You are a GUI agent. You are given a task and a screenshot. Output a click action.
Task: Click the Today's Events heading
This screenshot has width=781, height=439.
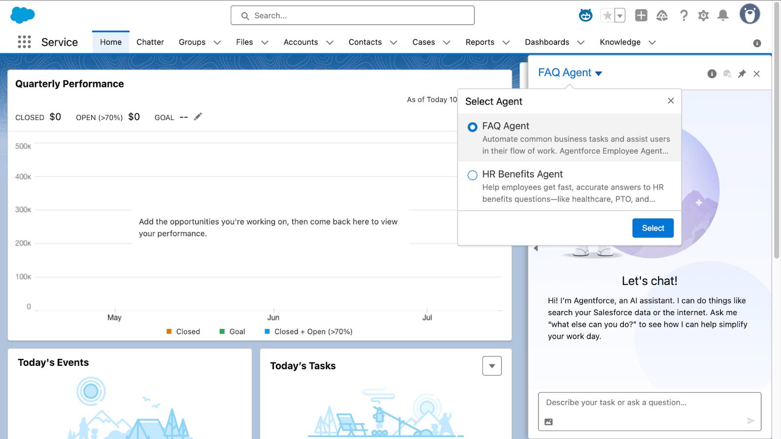tap(53, 362)
